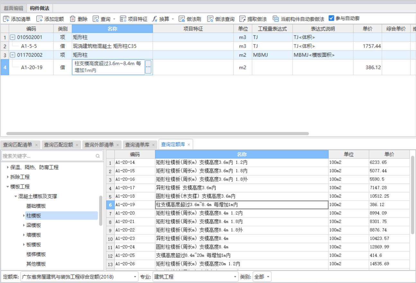The height and width of the screenshot is (283, 416).
Task: Switch to the 构件做法 tab
Action: click(x=40, y=8)
